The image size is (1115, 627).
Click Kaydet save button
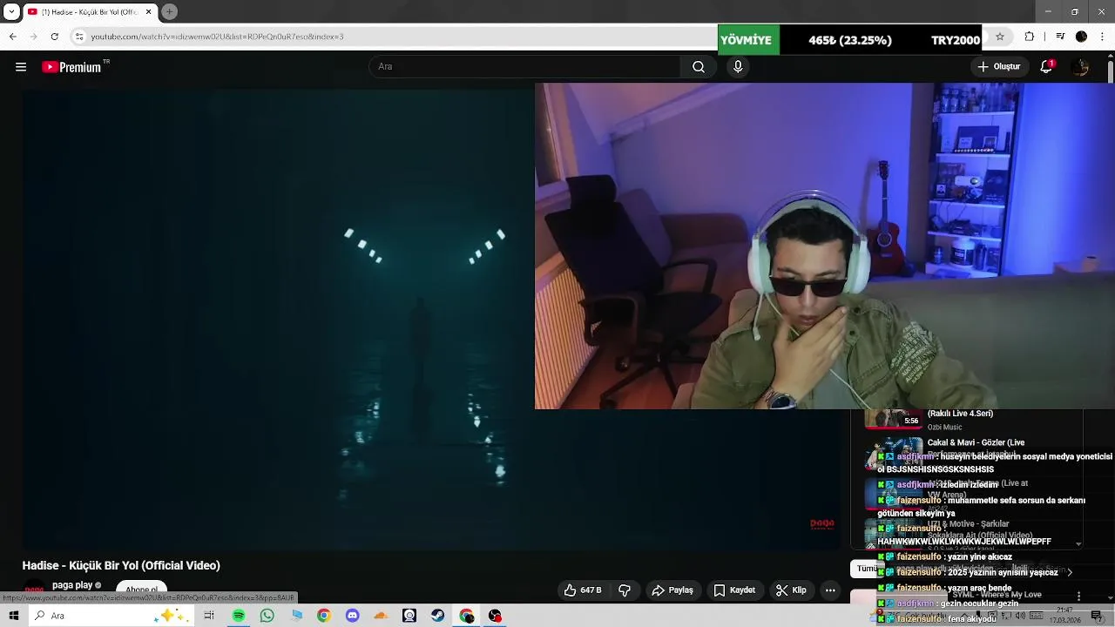pos(734,590)
